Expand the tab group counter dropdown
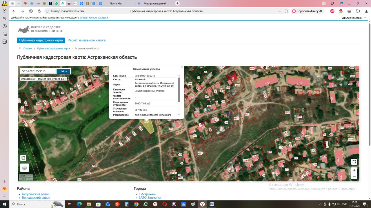 click(x=19, y=3)
